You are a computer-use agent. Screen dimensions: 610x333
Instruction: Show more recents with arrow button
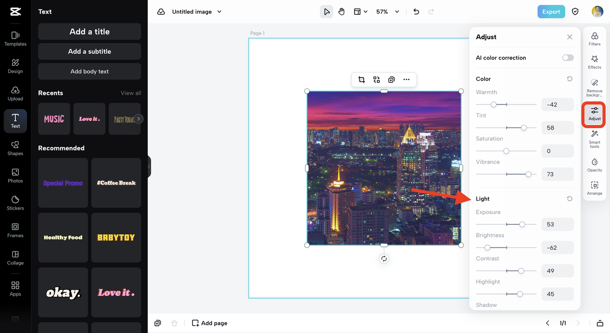[138, 119]
